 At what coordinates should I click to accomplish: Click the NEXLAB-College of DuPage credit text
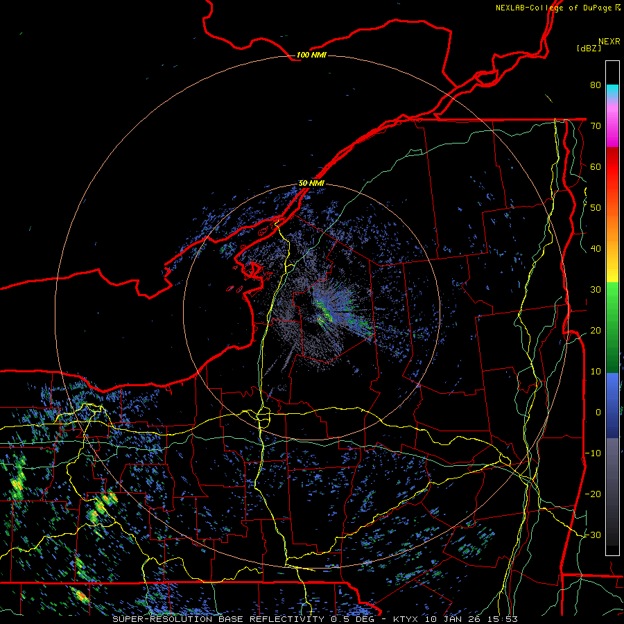point(557,8)
